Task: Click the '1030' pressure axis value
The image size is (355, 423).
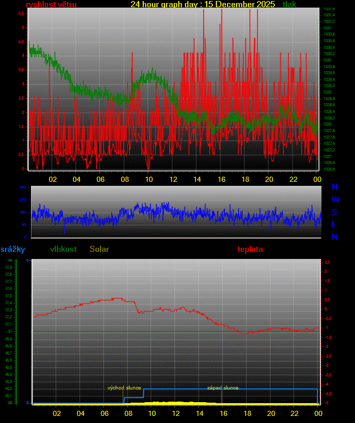Action: click(x=328, y=60)
